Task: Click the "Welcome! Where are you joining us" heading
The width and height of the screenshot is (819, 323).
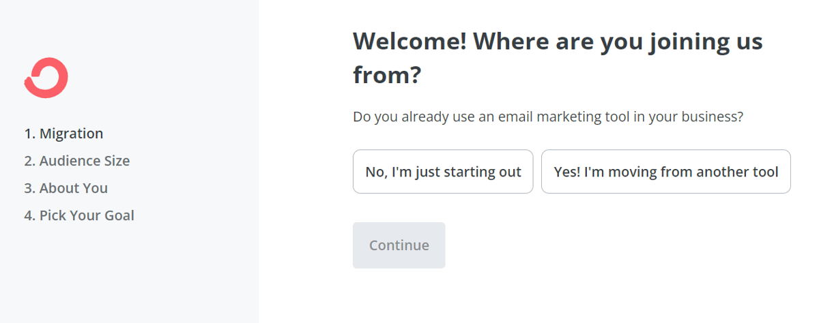Action: pos(557,42)
